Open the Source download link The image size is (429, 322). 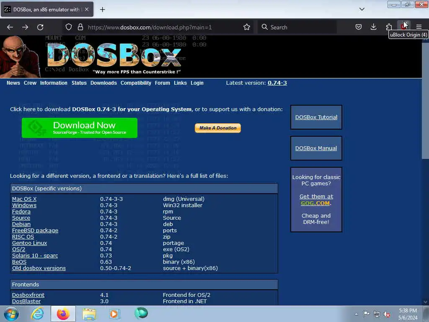(21, 218)
